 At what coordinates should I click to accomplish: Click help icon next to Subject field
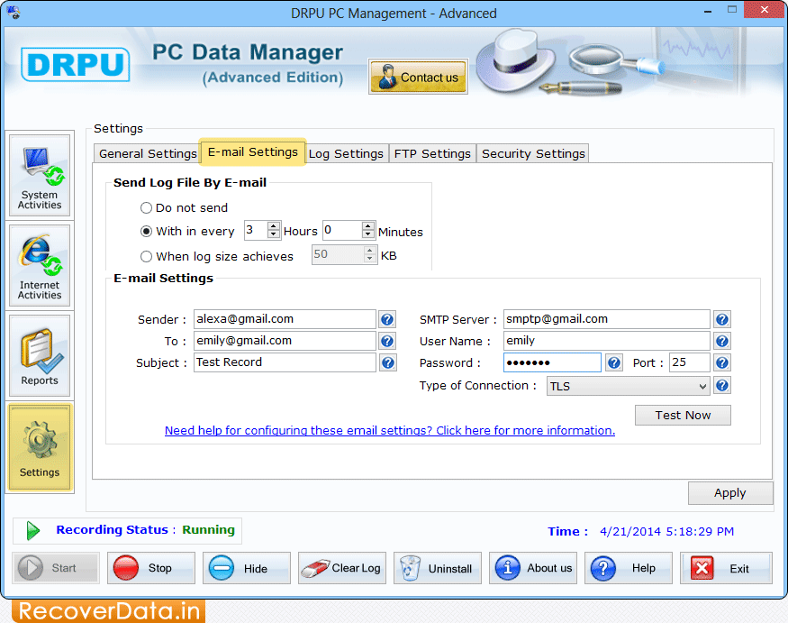coord(387,362)
